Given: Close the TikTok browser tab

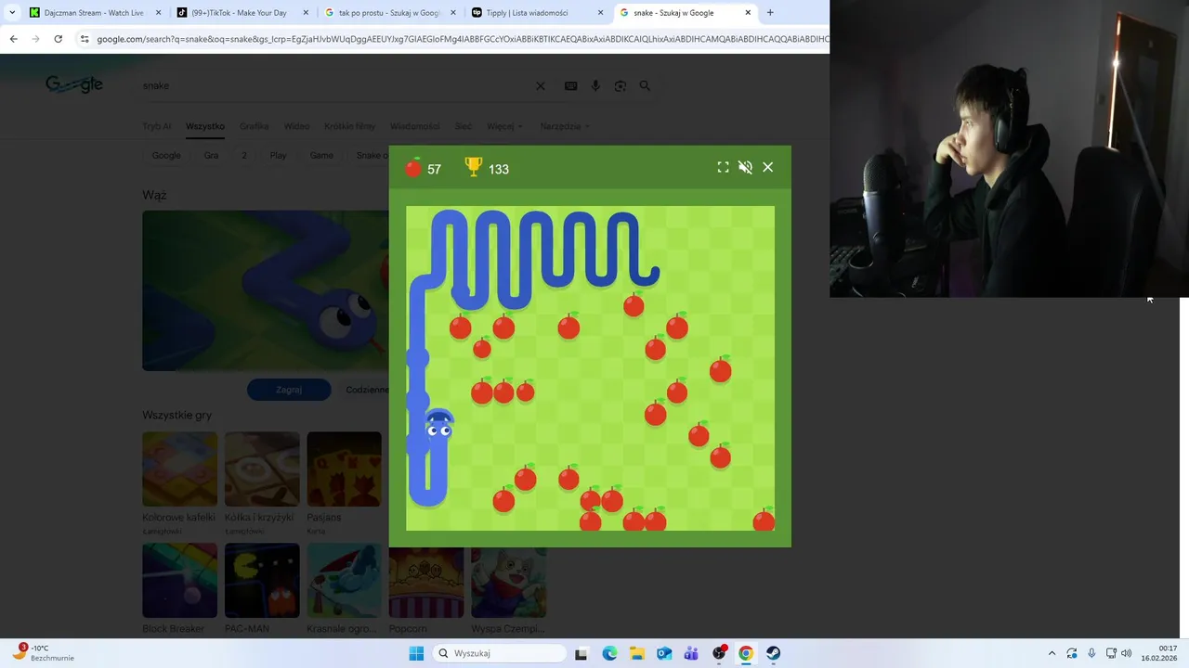Looking at the screenshot, I should click(306, 13).
